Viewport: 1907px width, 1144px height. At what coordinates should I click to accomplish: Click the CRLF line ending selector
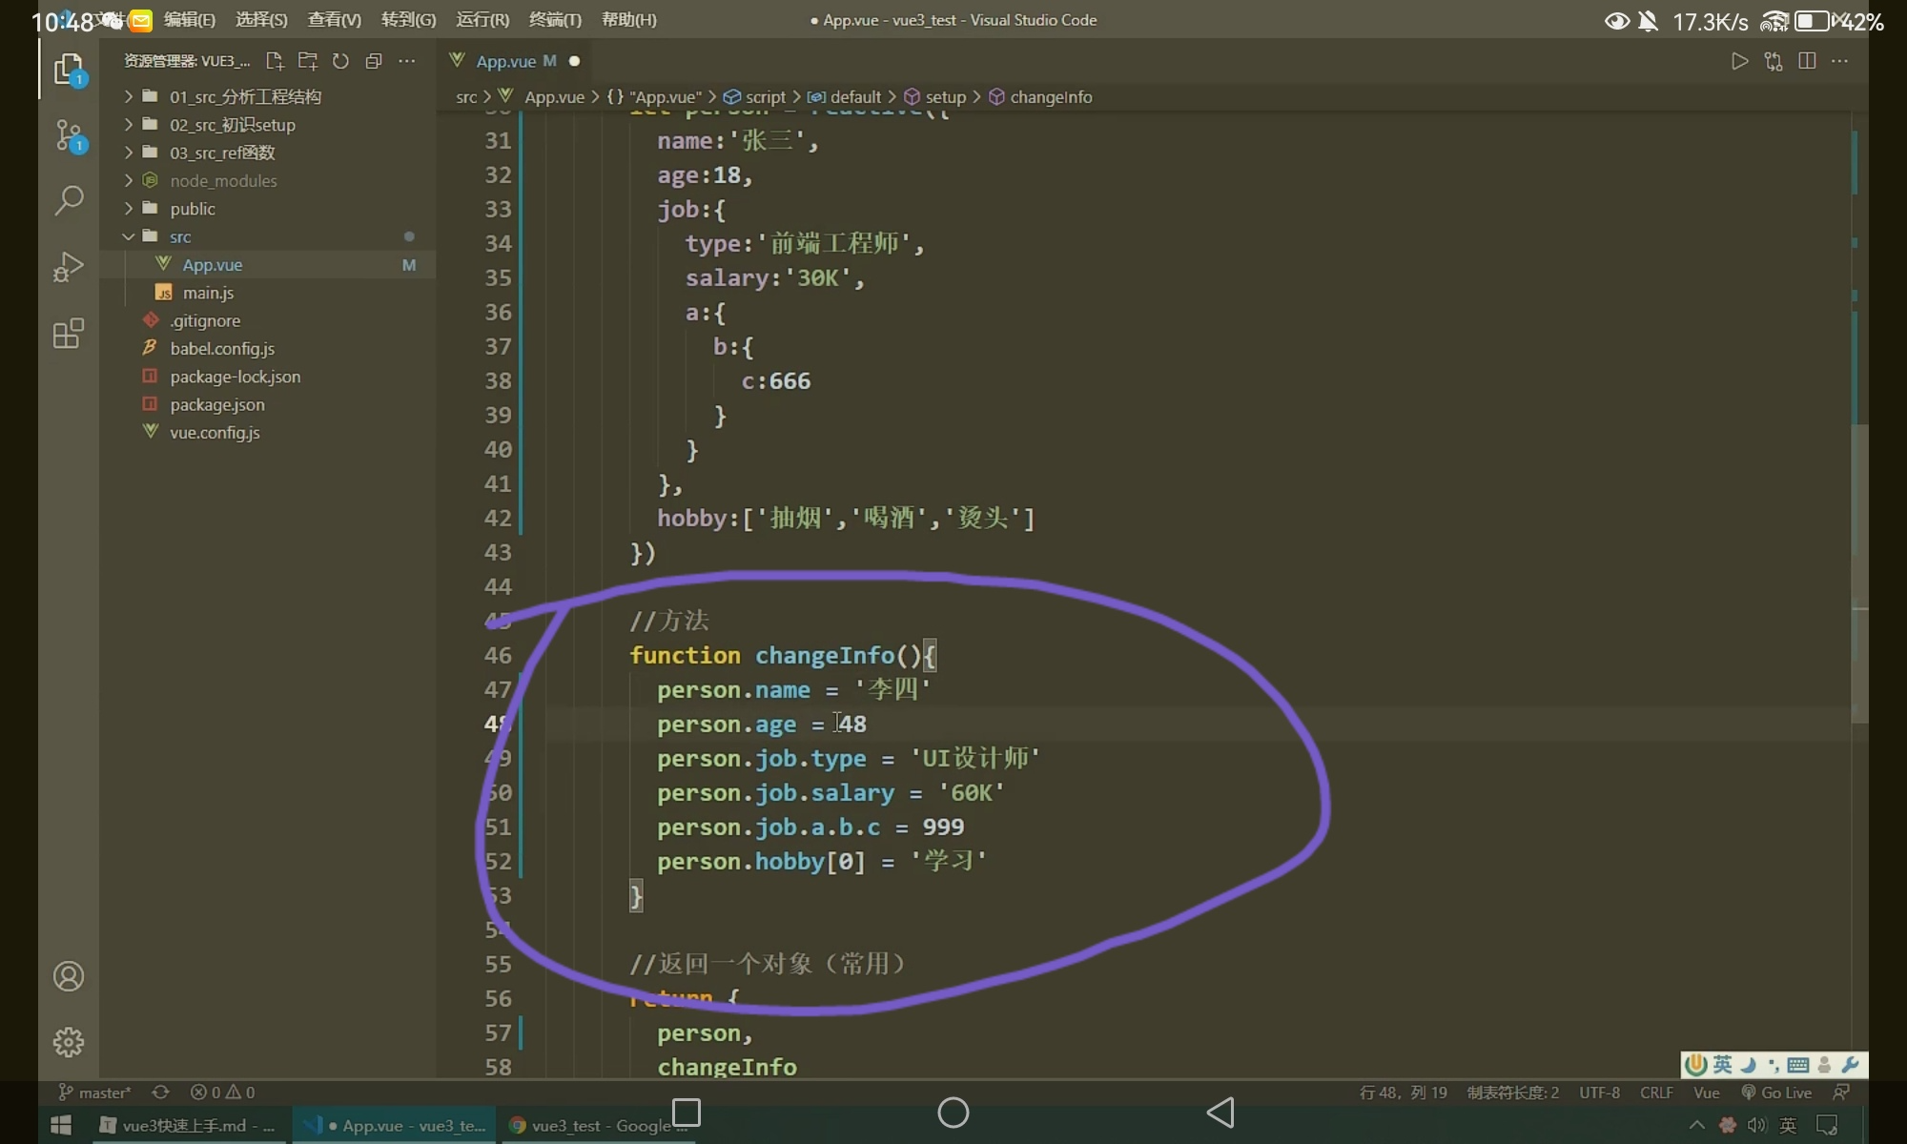pos(1656,1093)
